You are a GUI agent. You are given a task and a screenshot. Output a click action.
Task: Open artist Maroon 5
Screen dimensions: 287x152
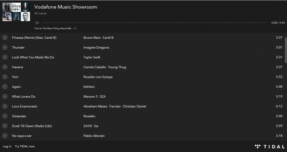pyautogui.click(x=90, y=97)
